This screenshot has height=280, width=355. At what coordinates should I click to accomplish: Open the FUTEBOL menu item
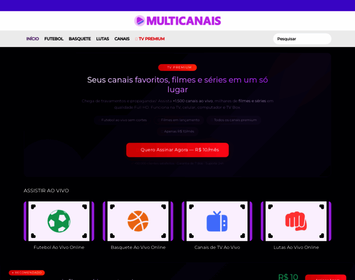click(x=54, y=39)
